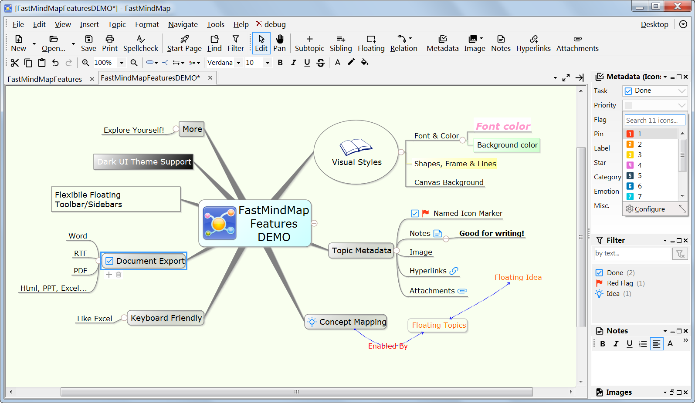695x403 pixels.
Task: Open the Navigate menu
Action: (x=183, y=24)
